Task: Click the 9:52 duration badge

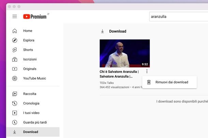Action: [145, 64]
